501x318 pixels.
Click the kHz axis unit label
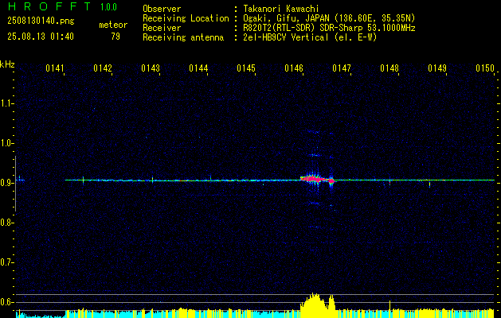pyautogui.click(x=7, y=64)
